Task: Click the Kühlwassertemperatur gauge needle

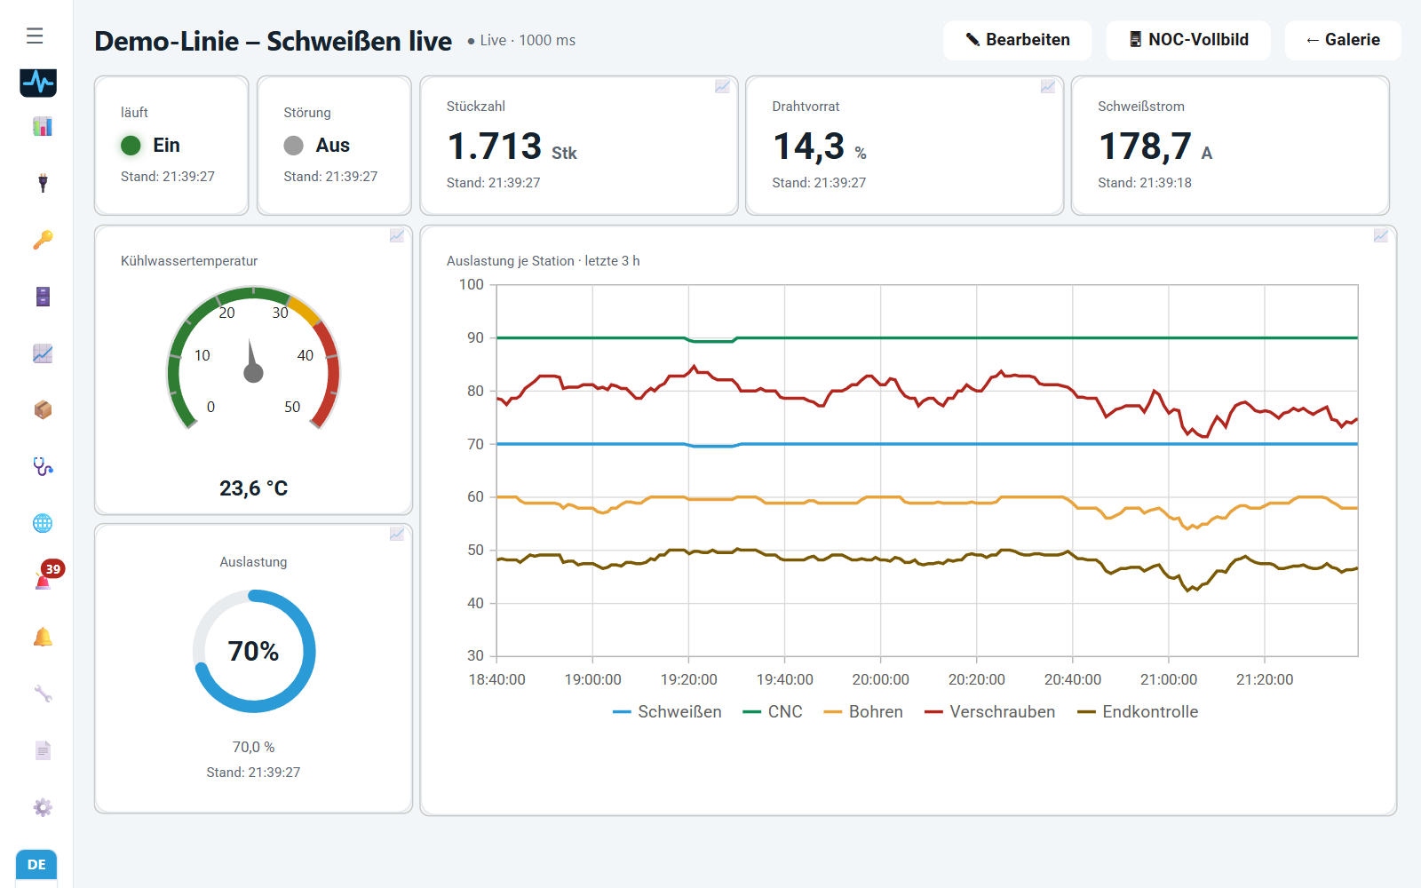Action: [x=252, y=361]
